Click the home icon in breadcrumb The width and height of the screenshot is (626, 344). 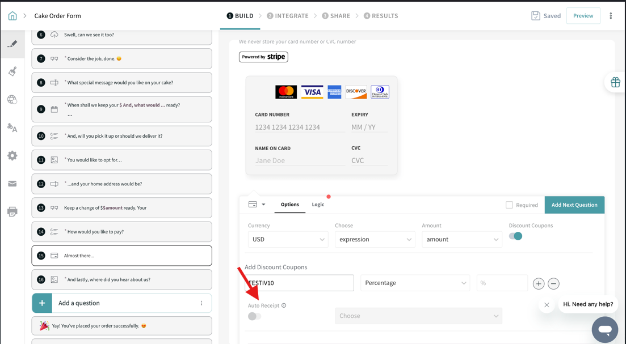click(x=12, y=16)
